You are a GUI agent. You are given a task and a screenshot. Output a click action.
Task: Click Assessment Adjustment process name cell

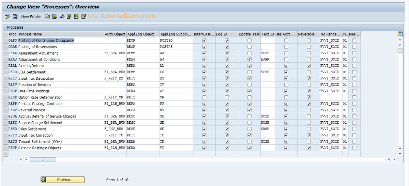61,53
